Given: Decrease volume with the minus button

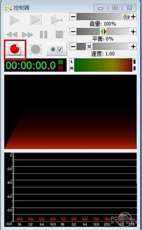Looking at the screenshot, I should [73, 17].
